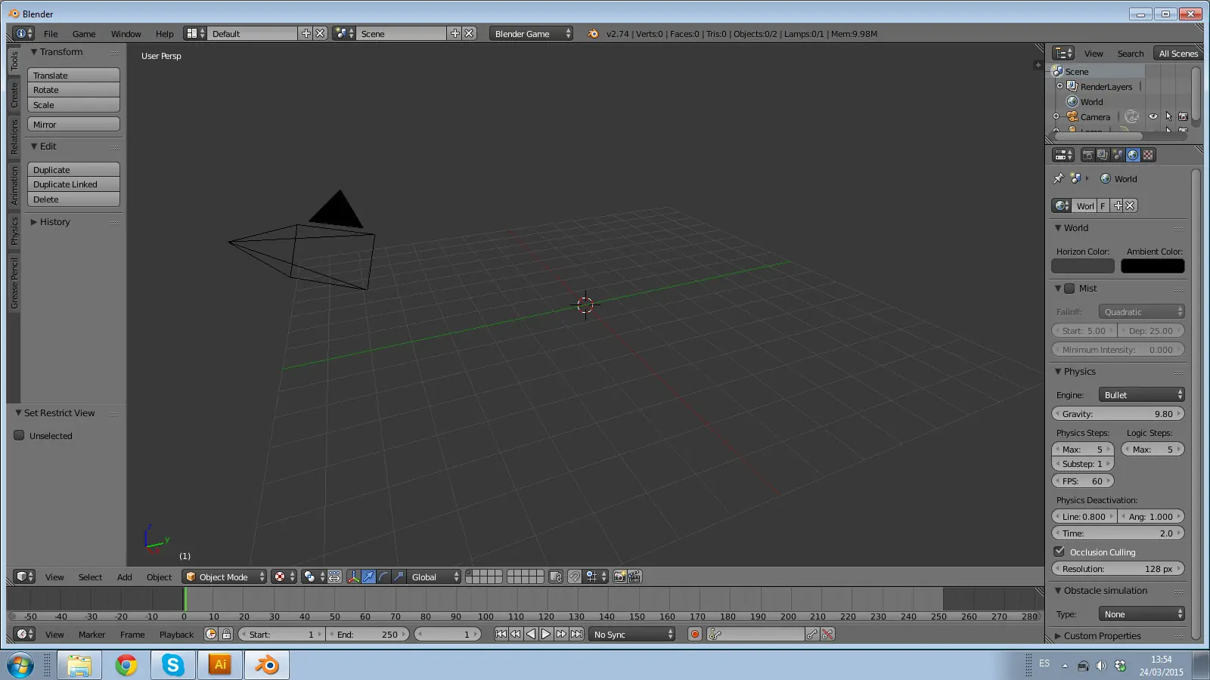Click the Gravity value slider
Image resolution: width=1210 pixels, height=680 pixels.
pyautogui.click(x=1118, y=413)
